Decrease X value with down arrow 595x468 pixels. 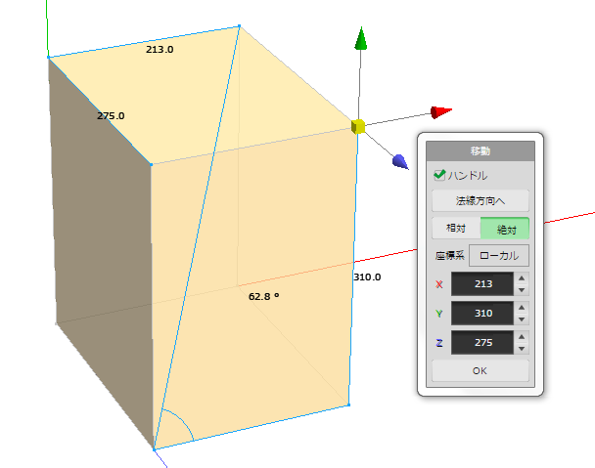click(522, 290)
